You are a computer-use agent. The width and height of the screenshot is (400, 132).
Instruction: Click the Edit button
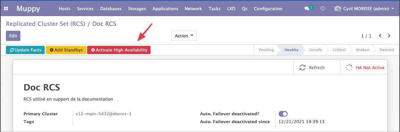coord(13,36)
